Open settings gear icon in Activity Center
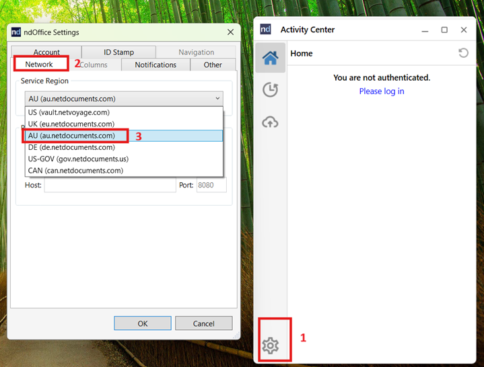Viewport: 484px width, 367px height. [x=270, y=345]
